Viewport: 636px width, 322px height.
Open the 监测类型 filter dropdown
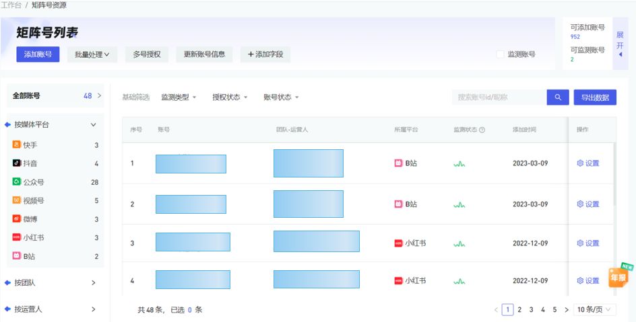pyautogui.click(x=179, y=97)
